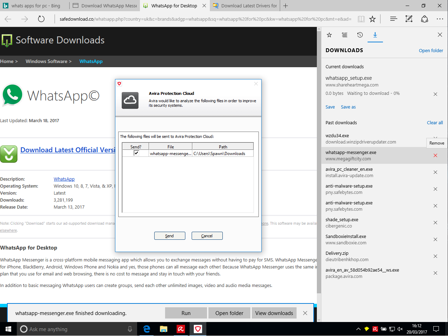The image size is (448, 336).
Task: Open the WhatsApp description link
Action: (64, 179)
